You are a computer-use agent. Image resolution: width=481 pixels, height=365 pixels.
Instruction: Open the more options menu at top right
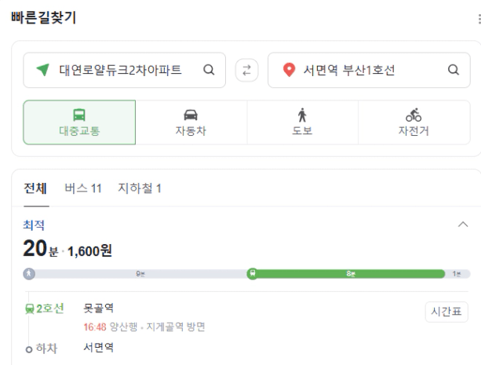click(479, 19)
